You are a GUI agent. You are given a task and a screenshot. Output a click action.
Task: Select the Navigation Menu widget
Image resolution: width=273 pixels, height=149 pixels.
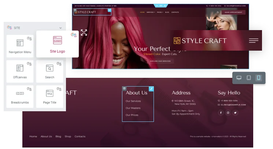pyautogui.click(x=20, y=46)
